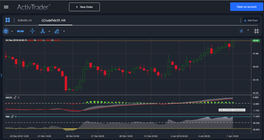Remove the RSI indicator
The height and width of the screenshot is (140, 264).
click(16, 117)
